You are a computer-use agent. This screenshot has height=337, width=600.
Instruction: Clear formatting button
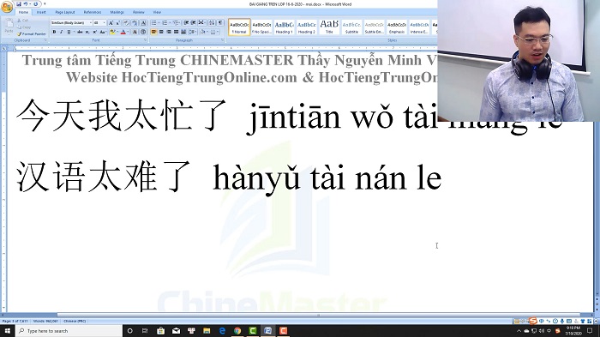pos(126,23)
